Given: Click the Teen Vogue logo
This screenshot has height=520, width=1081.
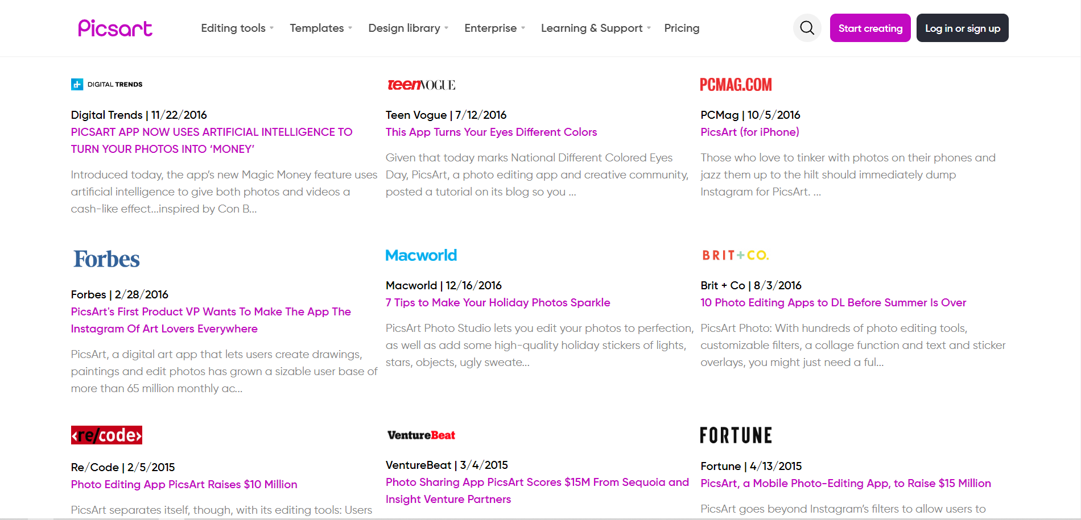Looking at the screenshot, I should 421,85.
